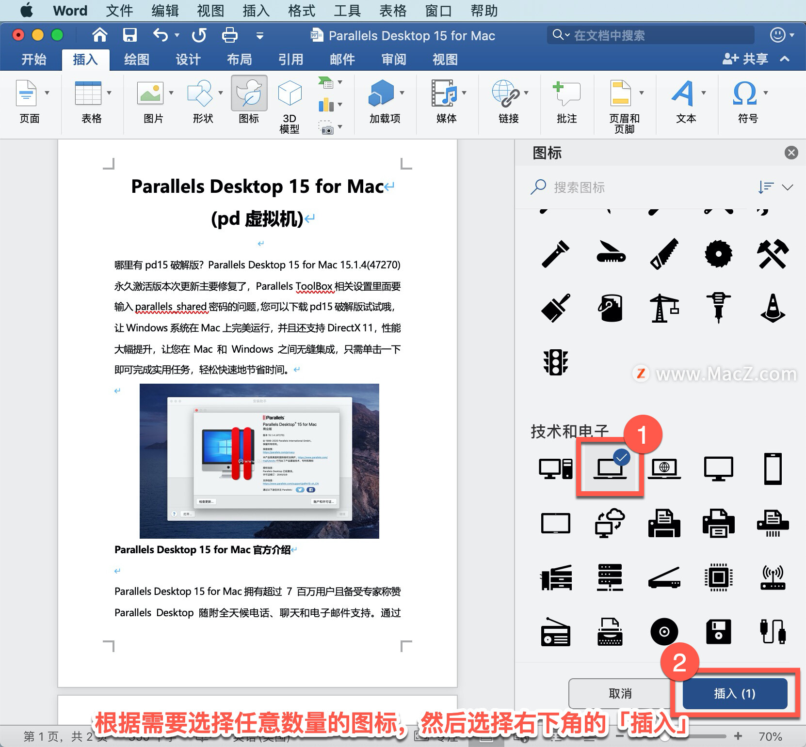Open the Add-ins dropdown arrow
Viewport: 806px width, 747px height.
pos(402,93)
